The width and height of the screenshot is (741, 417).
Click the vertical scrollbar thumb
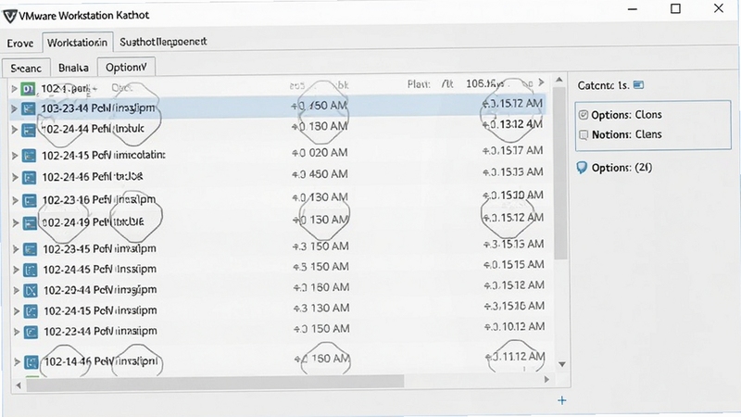pos(560,173)
